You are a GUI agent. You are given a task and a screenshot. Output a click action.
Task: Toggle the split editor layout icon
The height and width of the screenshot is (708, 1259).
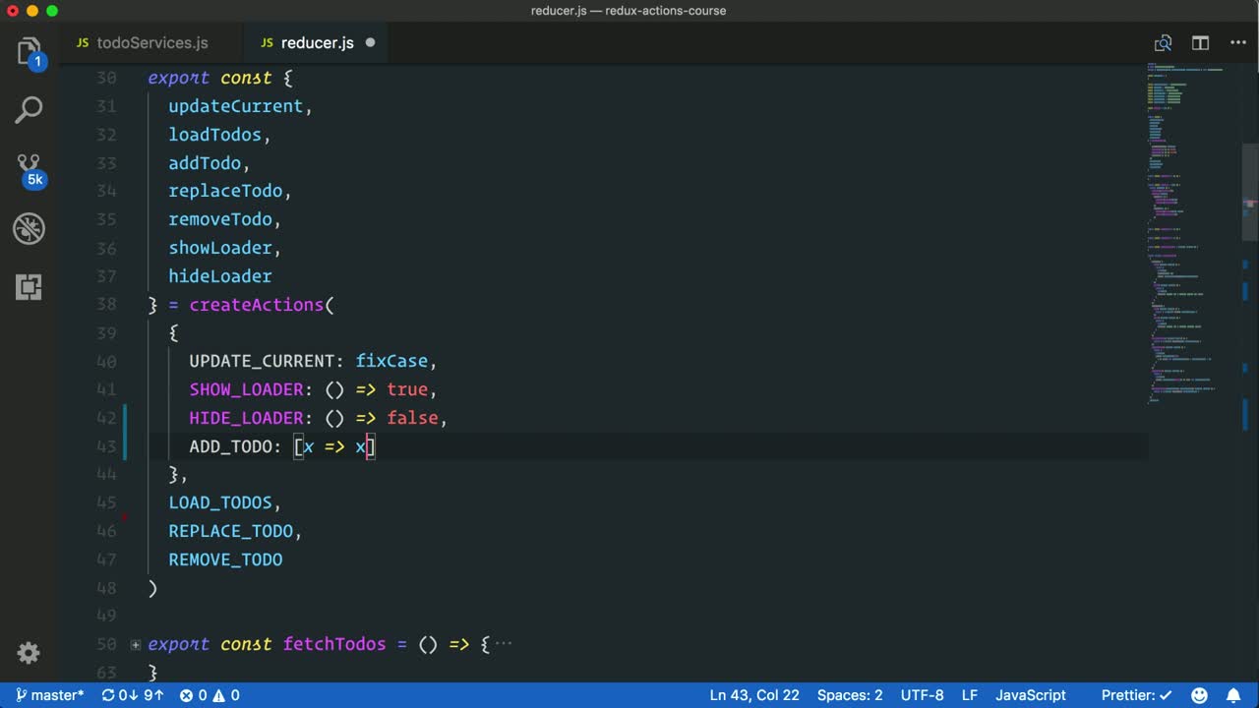pyautogui.click(x=1200, y=43)
